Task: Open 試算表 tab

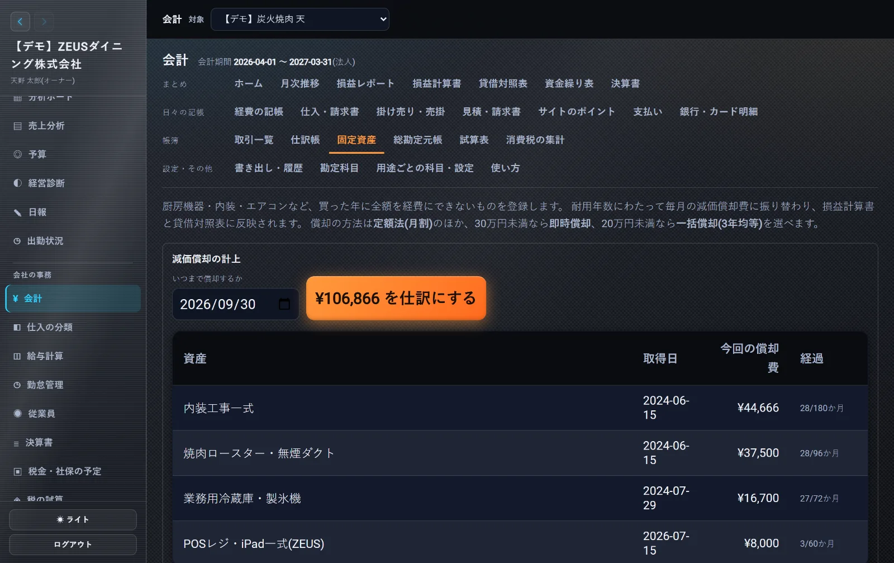Action: click(x=474, y=140)
